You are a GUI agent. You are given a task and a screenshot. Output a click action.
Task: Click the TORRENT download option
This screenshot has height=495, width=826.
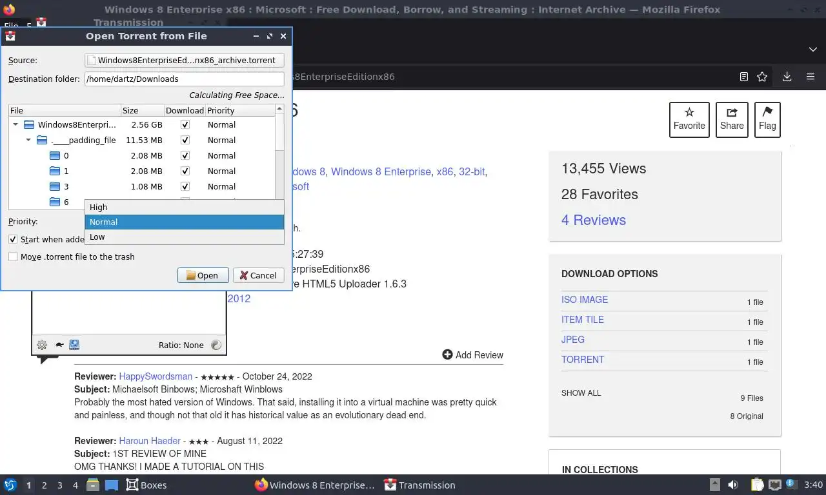point(583,360)
